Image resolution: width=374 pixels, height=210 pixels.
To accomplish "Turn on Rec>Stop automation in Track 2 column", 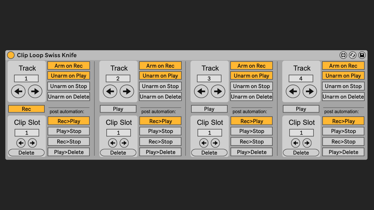I will click(160, 141).
